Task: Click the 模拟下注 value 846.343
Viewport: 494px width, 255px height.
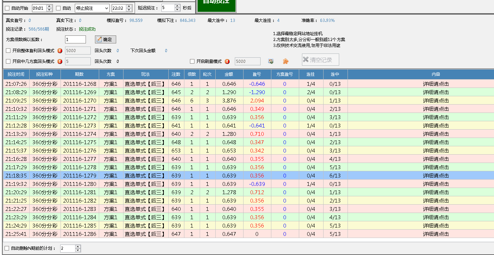Action: [x=188, y=20]
